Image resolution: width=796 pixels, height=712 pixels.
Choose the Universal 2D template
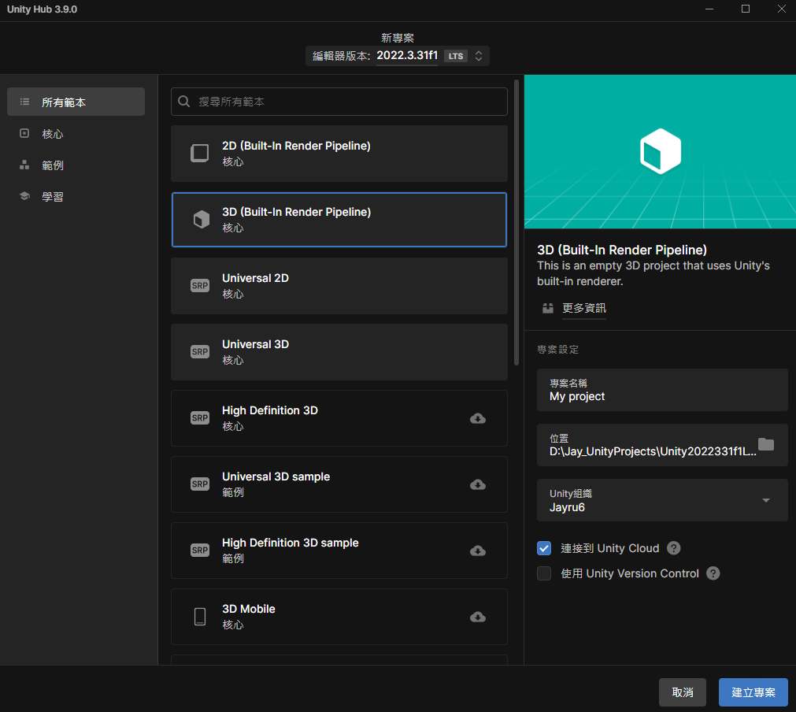coord(339,286)
